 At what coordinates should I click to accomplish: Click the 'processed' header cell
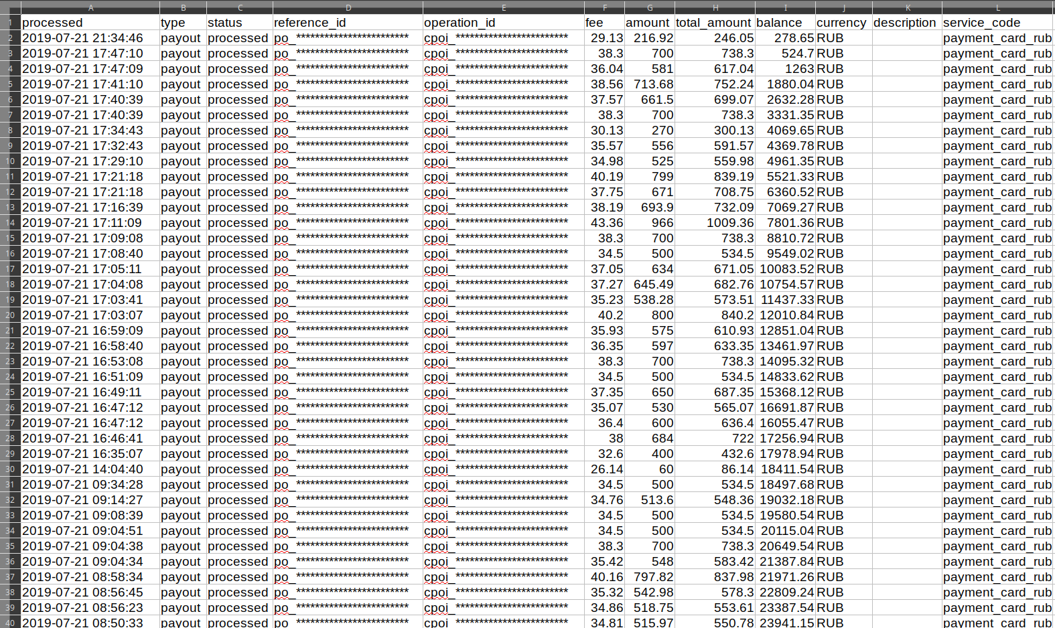tap(90, 23)
